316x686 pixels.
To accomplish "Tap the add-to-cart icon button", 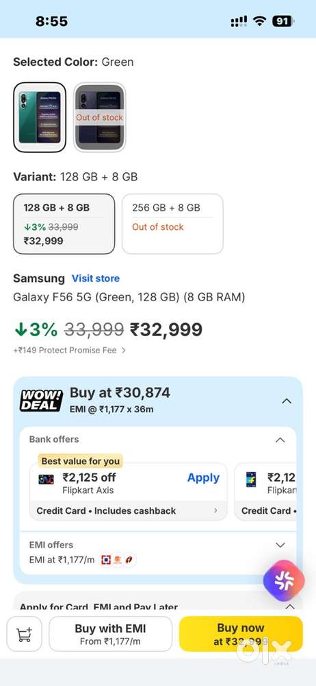I will pyautogui.click(x=25, y=634).
